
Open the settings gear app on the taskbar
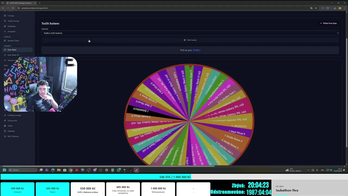pos(107,170)
